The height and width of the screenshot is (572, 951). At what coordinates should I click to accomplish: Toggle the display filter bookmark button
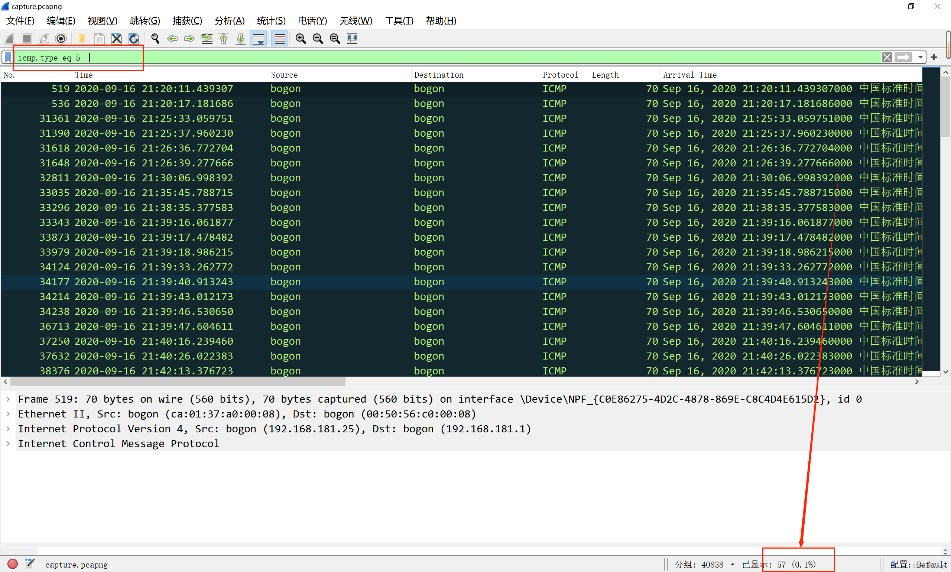tap(8, 58)
